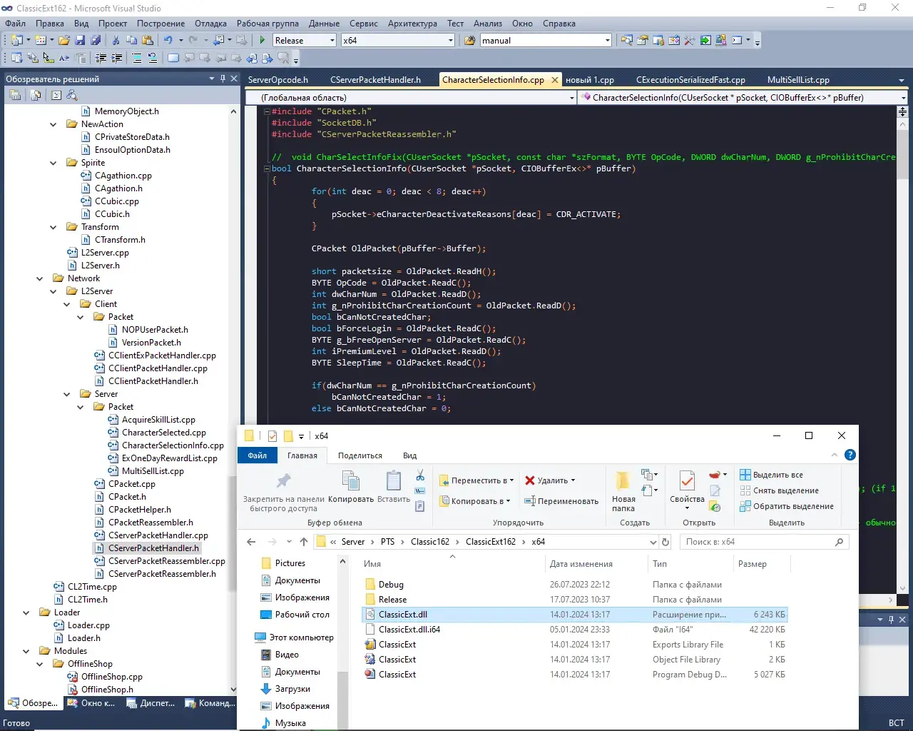Click the Undo arrow icon

168,41
